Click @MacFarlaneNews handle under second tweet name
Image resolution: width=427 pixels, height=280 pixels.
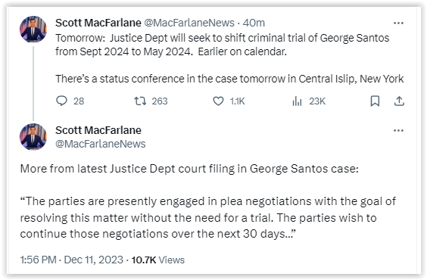point(101,144)
